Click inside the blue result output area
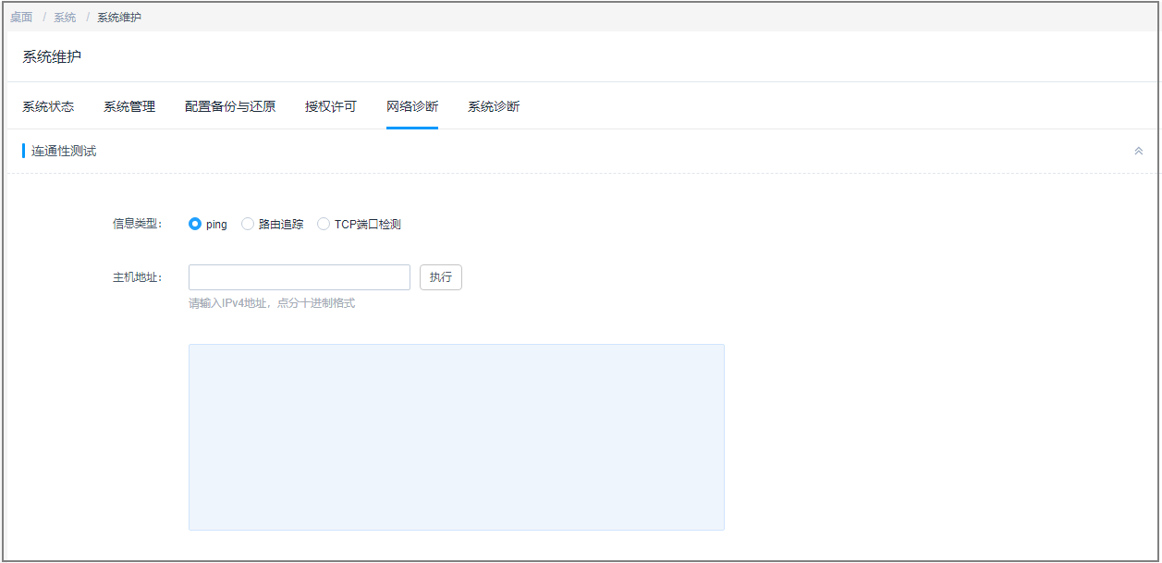This screenshot has height=563, width=1162. point(456,436)
